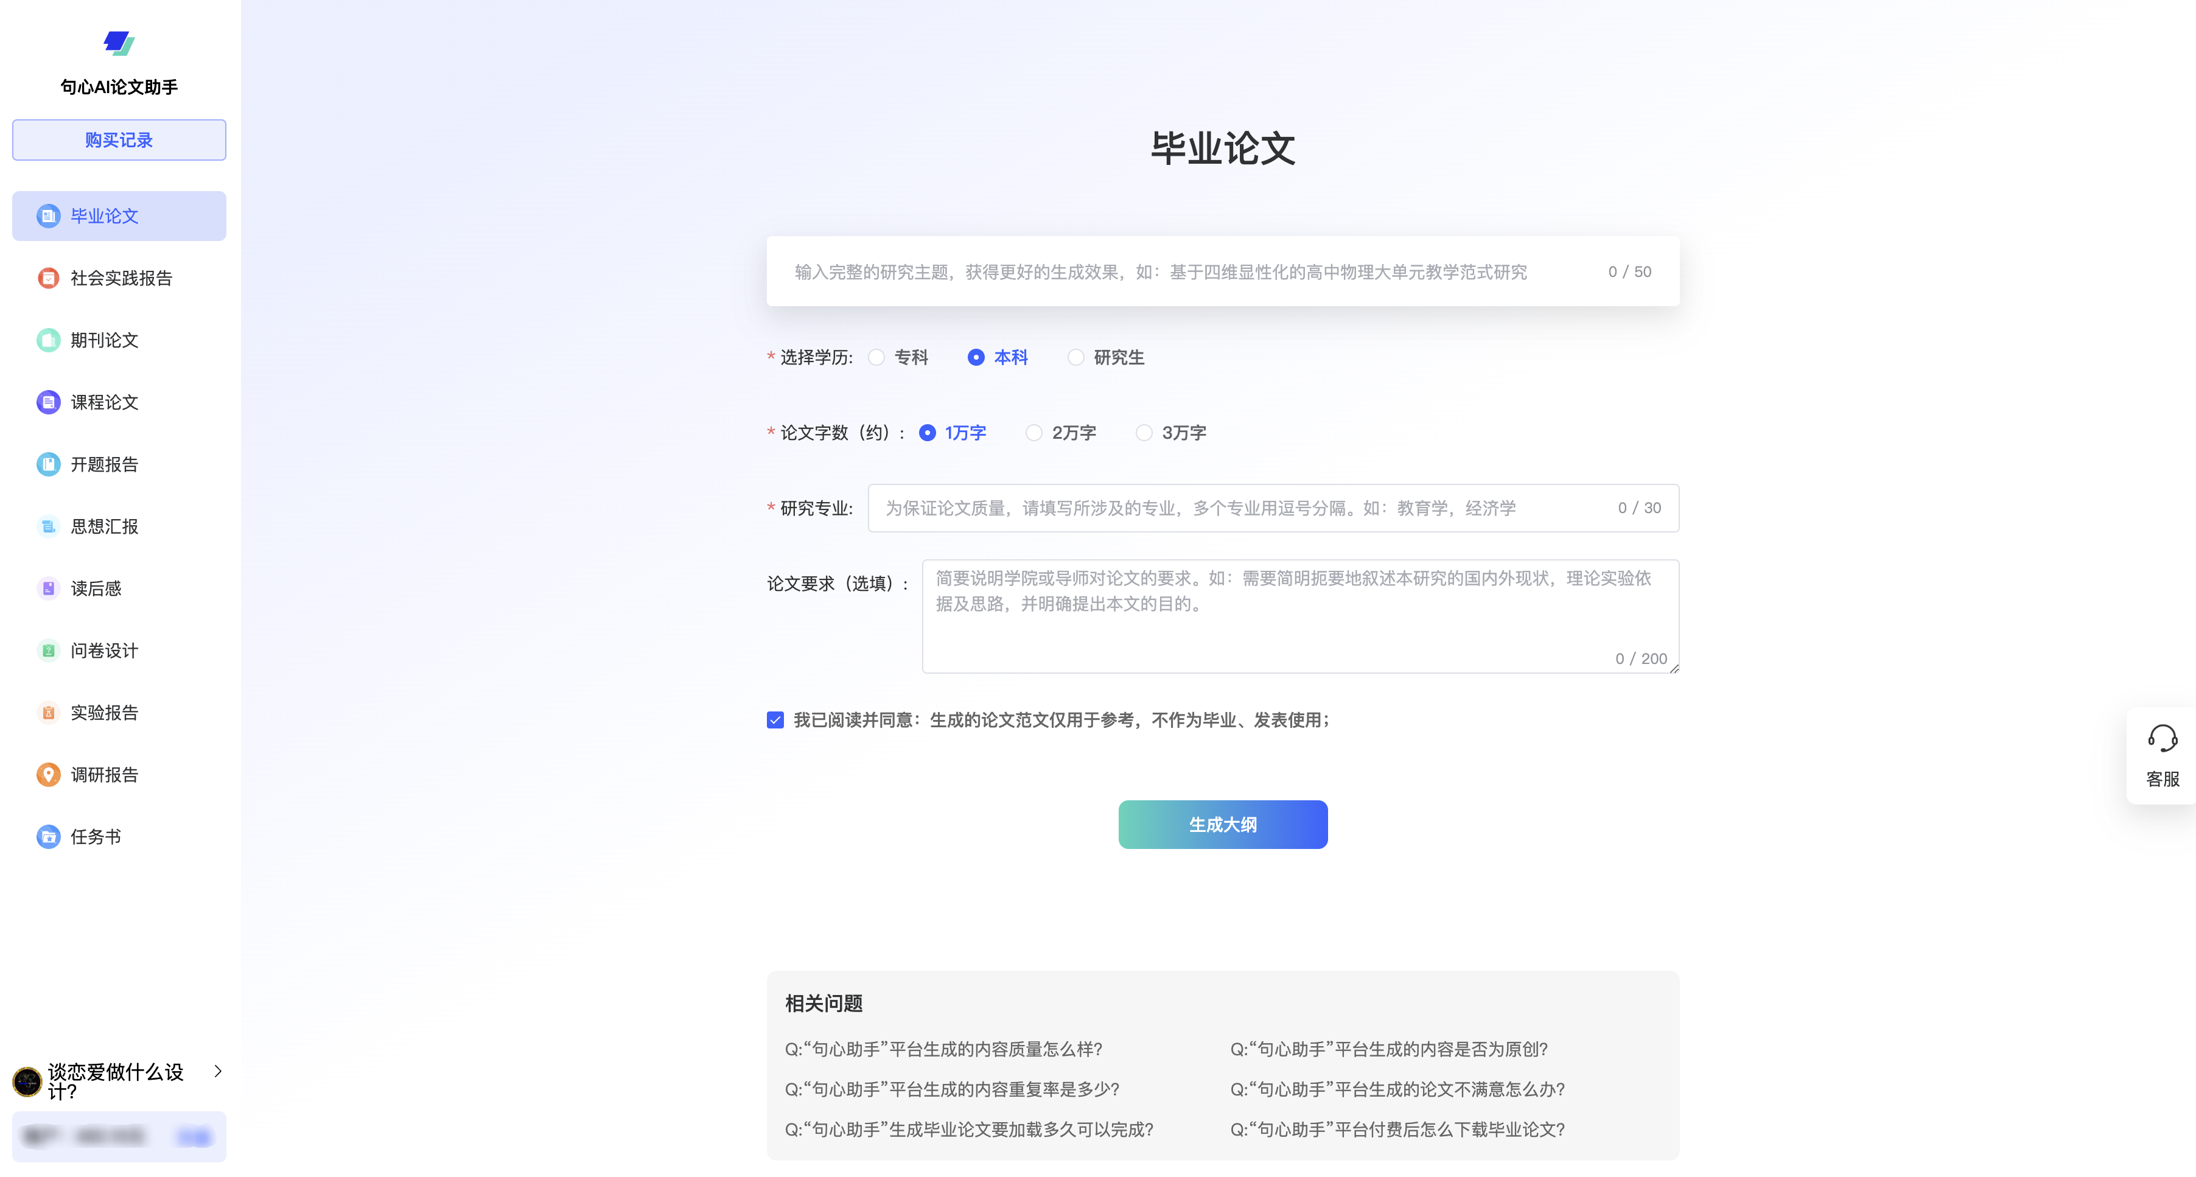The width and height of the screenshot is (2196, 1177).
Task: Open question about 内容是否为原创
Action: (1389, 1049)
